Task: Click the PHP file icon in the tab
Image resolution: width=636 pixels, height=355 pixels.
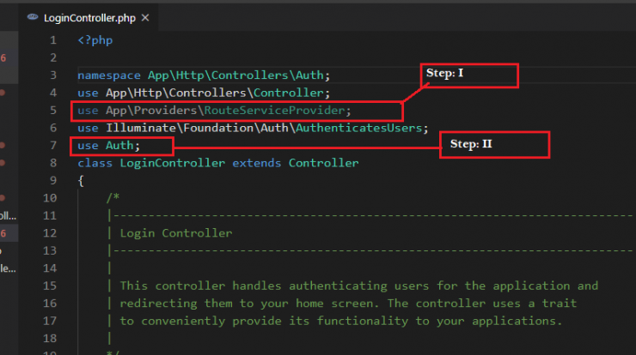Action: 33,17
